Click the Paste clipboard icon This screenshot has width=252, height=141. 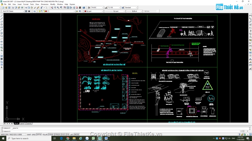click(32, 7)
